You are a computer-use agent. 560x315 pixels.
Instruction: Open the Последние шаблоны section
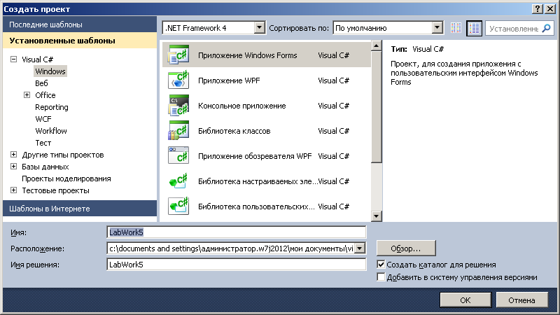tap(80, 24)
